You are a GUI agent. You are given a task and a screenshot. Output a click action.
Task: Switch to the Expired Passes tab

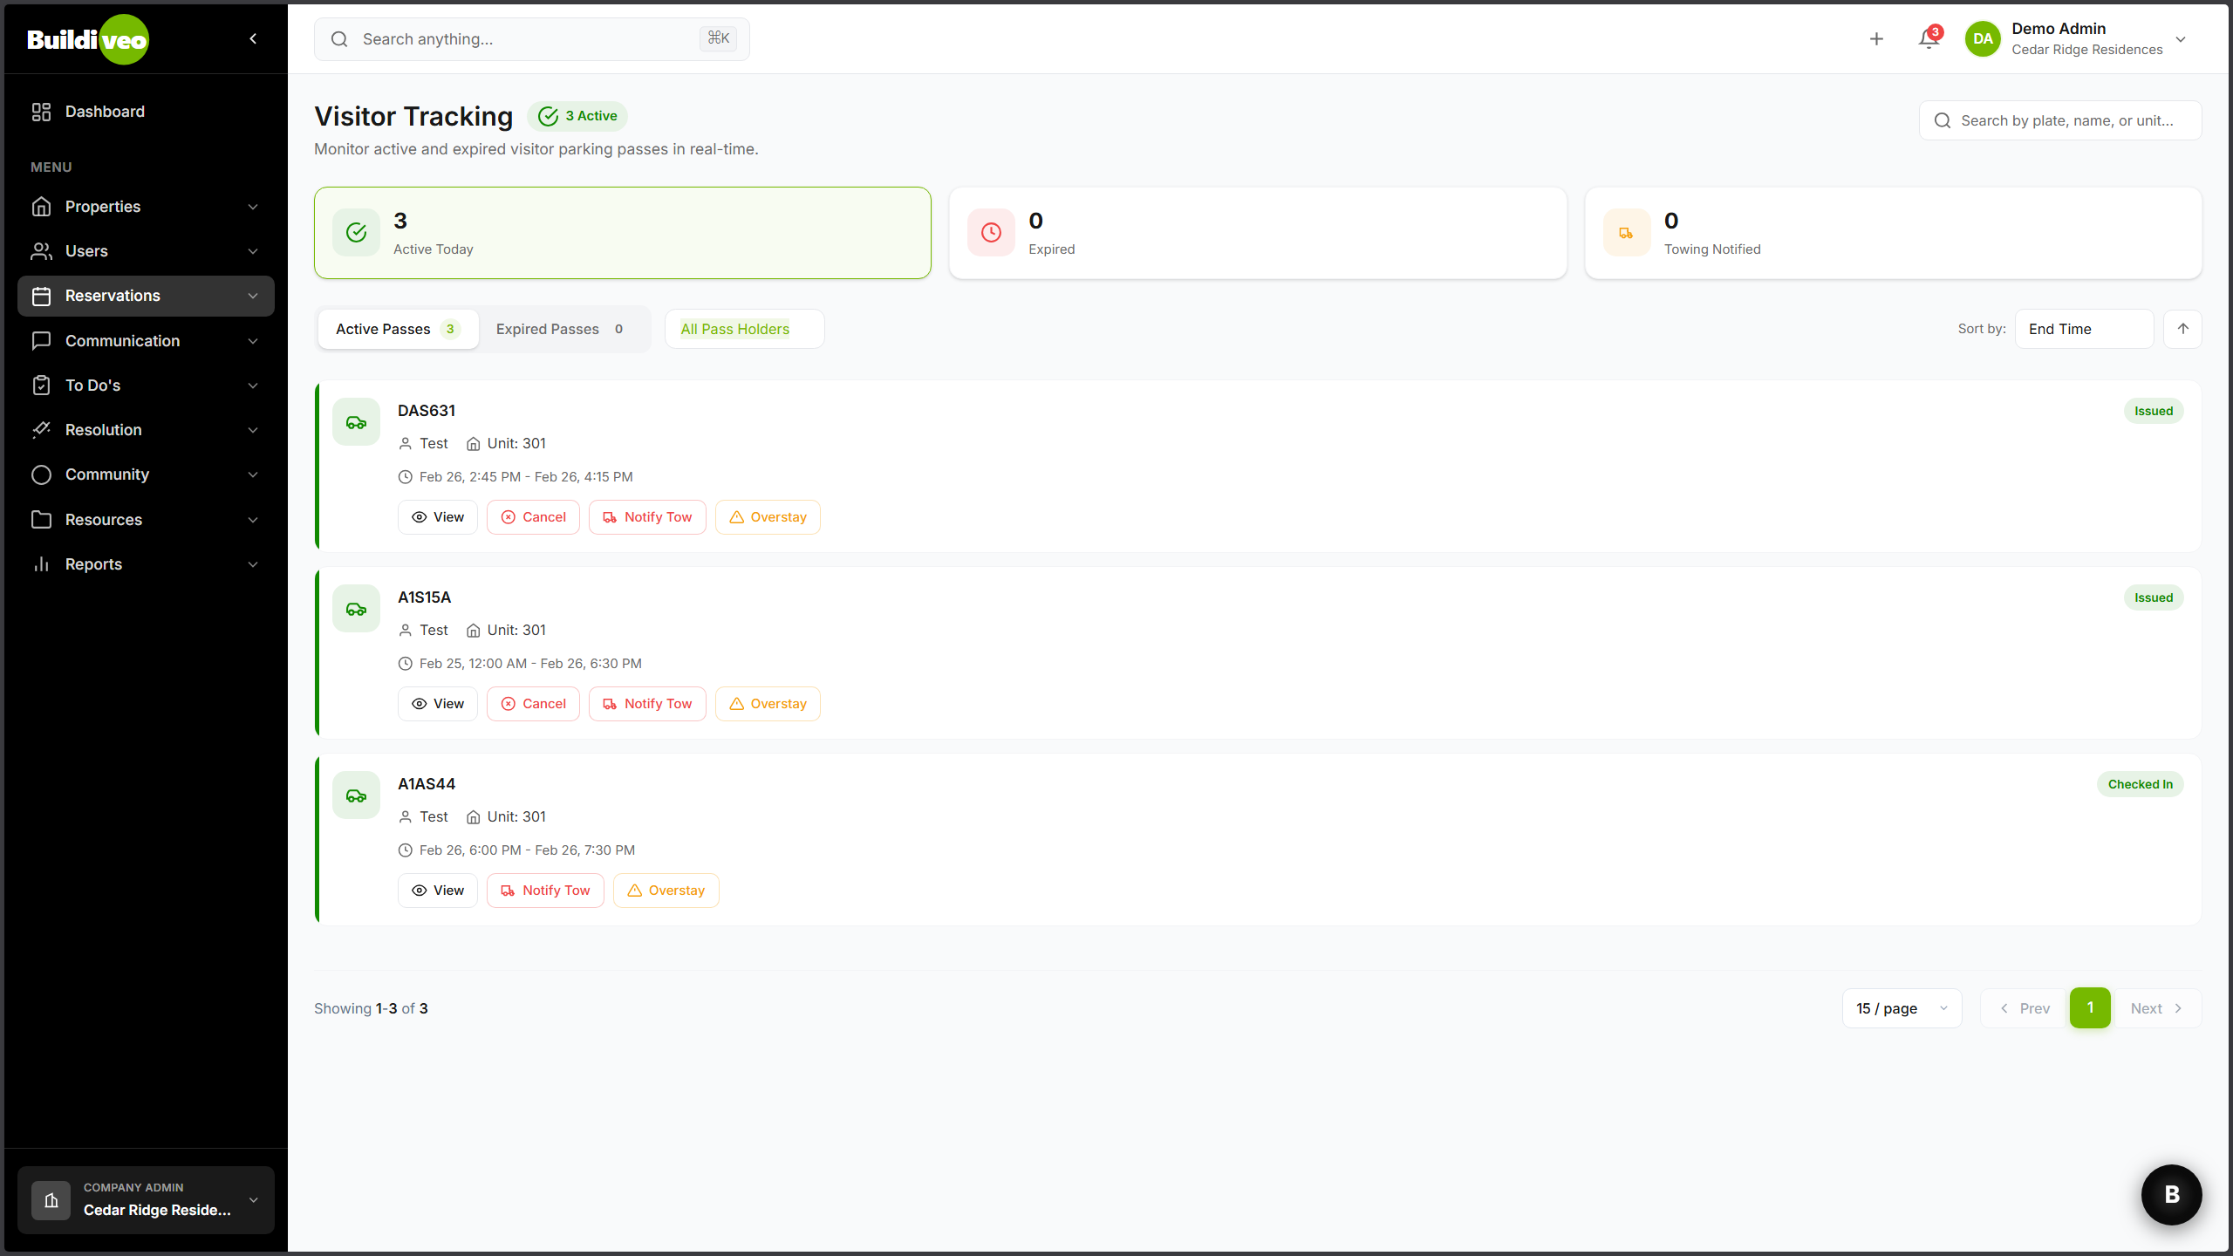click(x=558, y=329)
